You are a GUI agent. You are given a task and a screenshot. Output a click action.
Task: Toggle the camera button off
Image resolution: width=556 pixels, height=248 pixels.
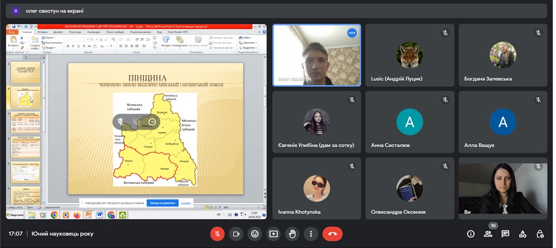(x=236, y=234)
